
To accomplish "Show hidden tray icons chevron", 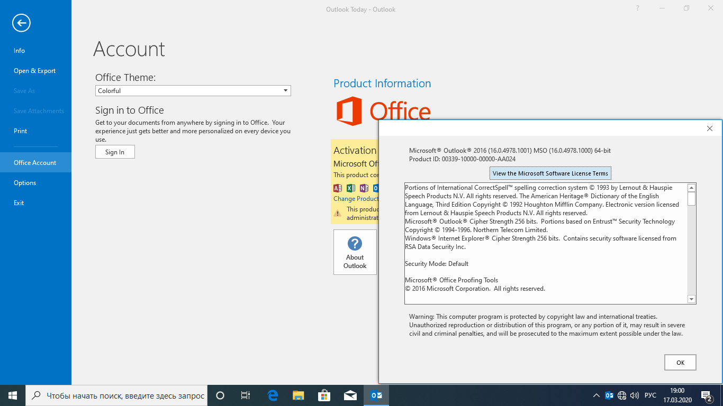I will [596, 395].
